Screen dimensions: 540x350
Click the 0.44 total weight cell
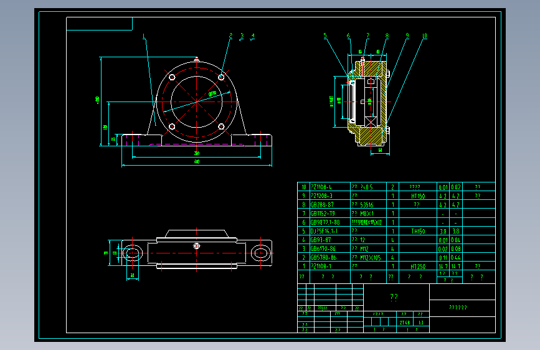coord(456,258)
